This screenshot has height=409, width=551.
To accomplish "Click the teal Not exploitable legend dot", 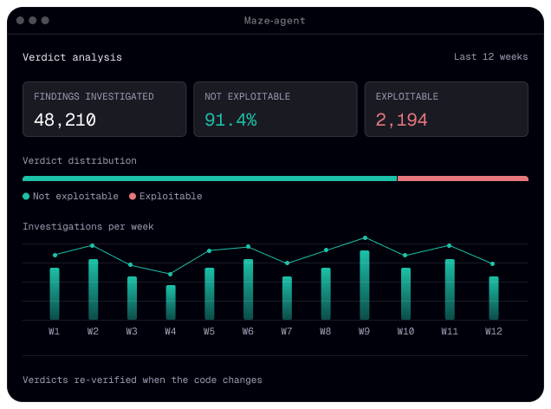I will pyautogui.click(x=26, y=196).
